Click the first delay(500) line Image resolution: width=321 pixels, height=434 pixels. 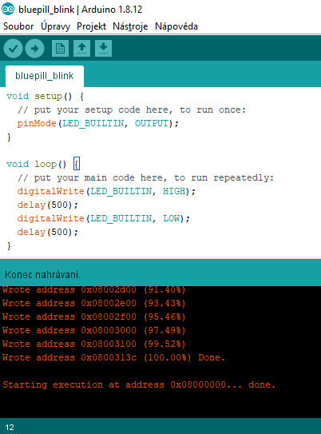click(48, 205)
